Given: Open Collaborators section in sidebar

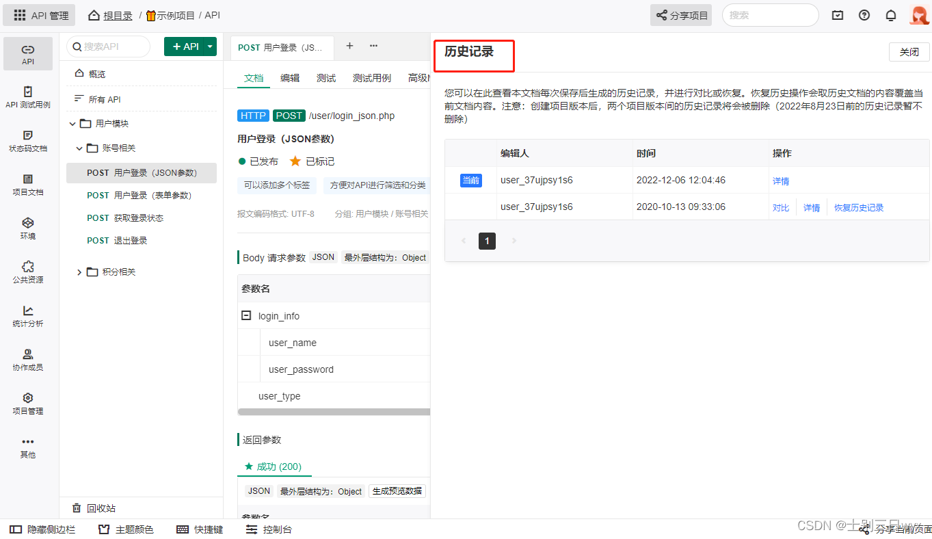Looking at the screenshot, I should (x=27, y=360).
